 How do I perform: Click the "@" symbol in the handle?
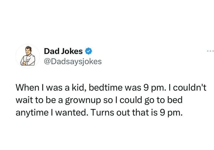pyautogui.click(x=47, y=62)
